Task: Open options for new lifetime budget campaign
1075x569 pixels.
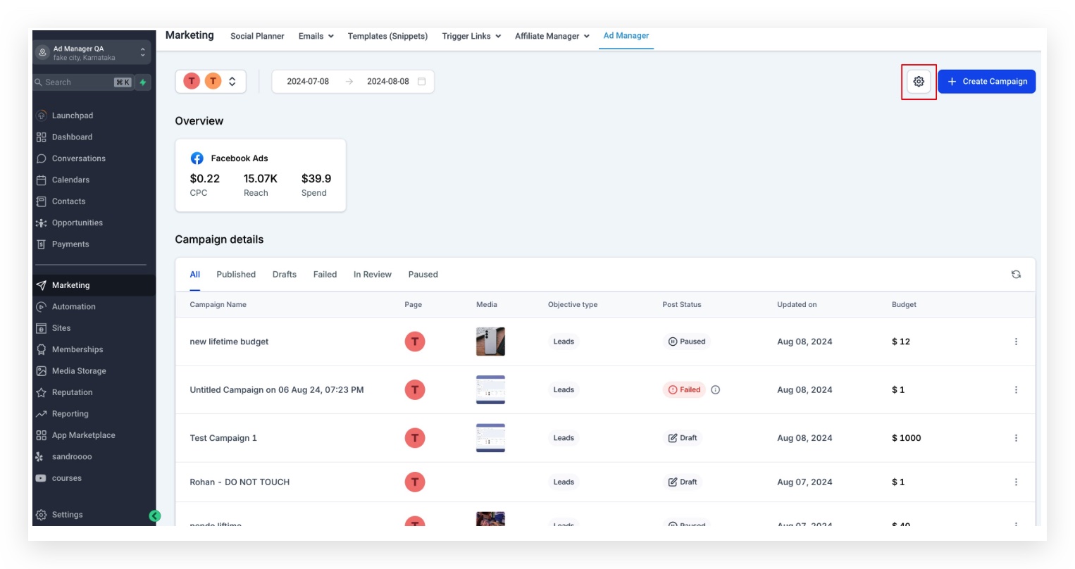Action: tap(1016, 342)
